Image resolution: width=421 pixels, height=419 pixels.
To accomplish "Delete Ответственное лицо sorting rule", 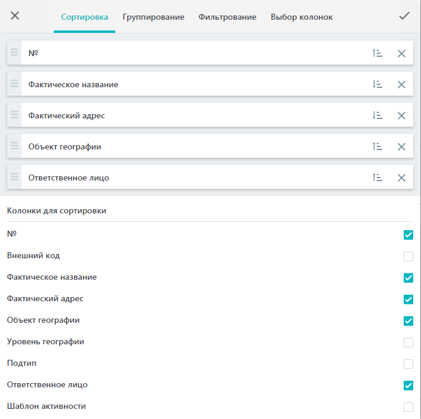I will click(401, 178).
